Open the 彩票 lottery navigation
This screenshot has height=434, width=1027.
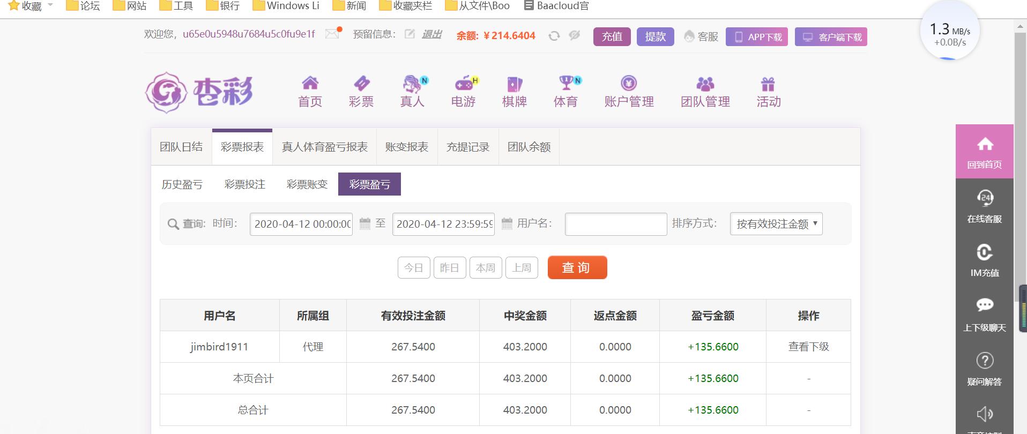361,92
